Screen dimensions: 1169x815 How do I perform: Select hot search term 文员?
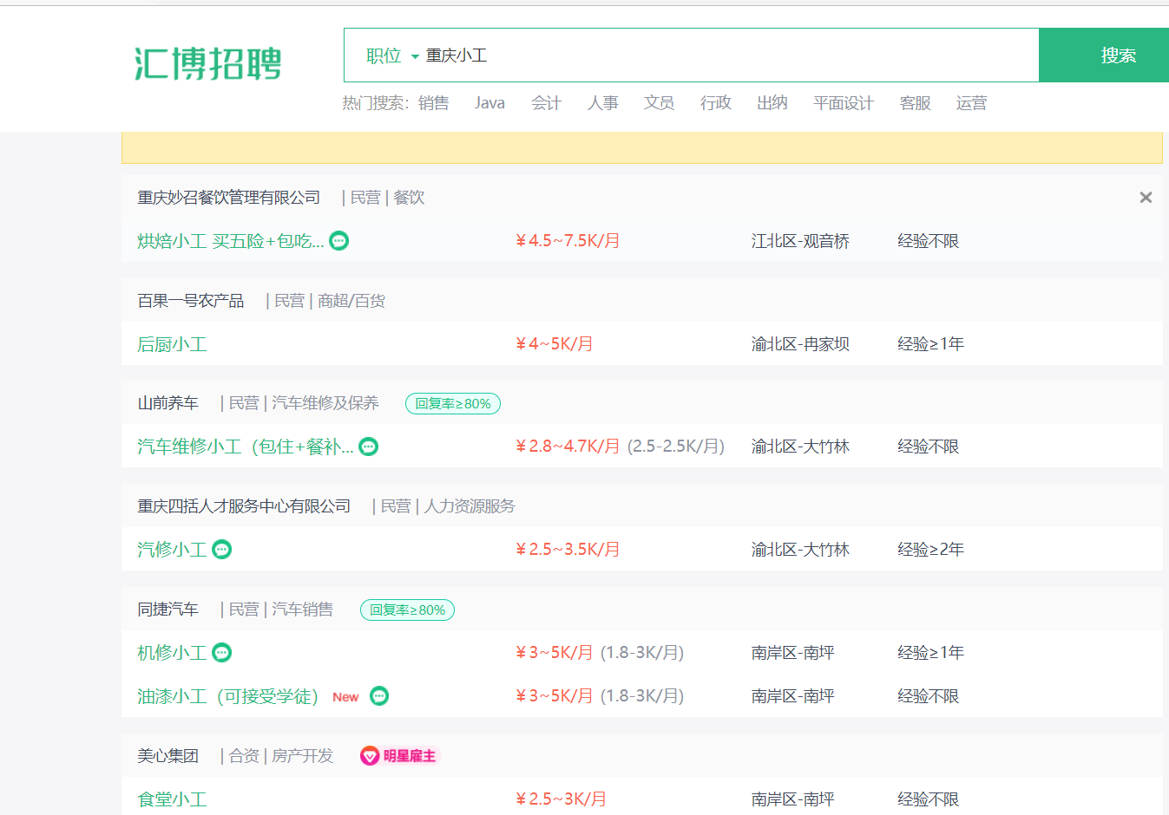(x=660, y=103)
